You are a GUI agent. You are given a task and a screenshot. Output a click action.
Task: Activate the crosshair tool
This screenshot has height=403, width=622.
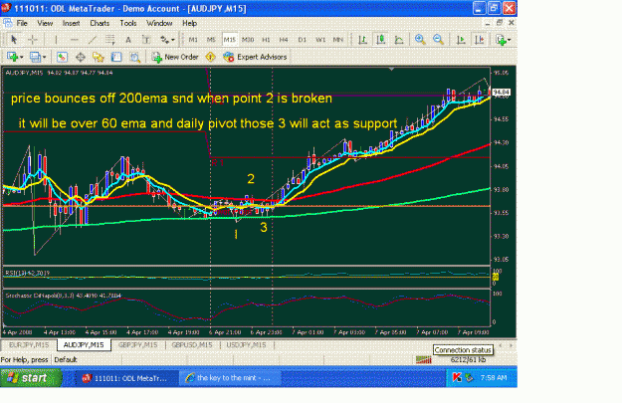point(33,39)
